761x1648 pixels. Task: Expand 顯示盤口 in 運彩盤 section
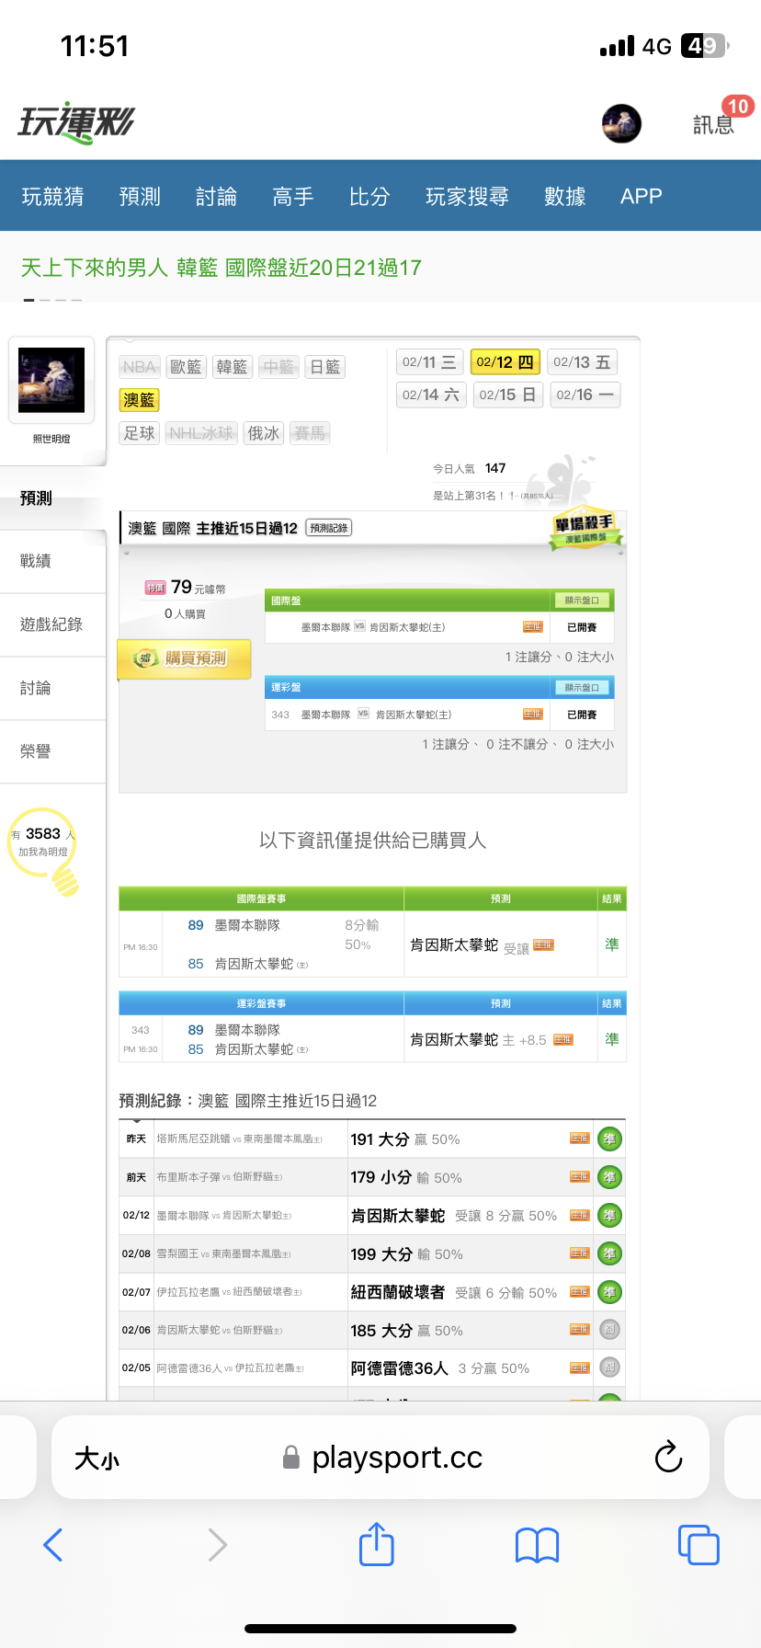[581, 688]
